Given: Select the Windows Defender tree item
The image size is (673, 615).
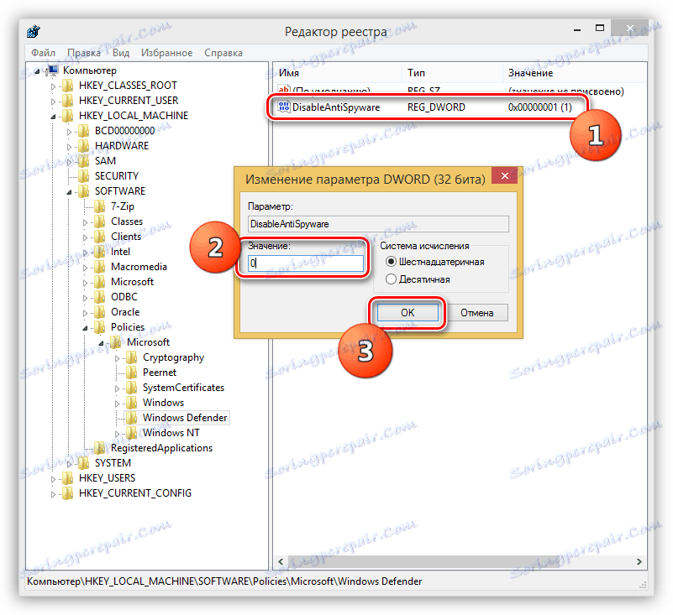Looking at the screenshot, I should (185, 418).
